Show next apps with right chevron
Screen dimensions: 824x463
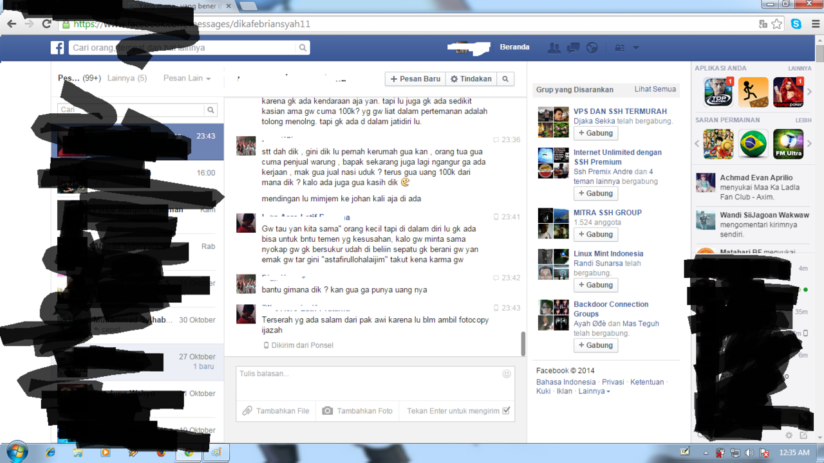(809, 92)
